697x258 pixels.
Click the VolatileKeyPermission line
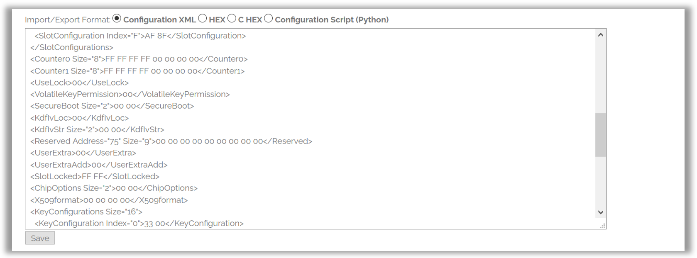pyautogui.click(x=130, y=94)
